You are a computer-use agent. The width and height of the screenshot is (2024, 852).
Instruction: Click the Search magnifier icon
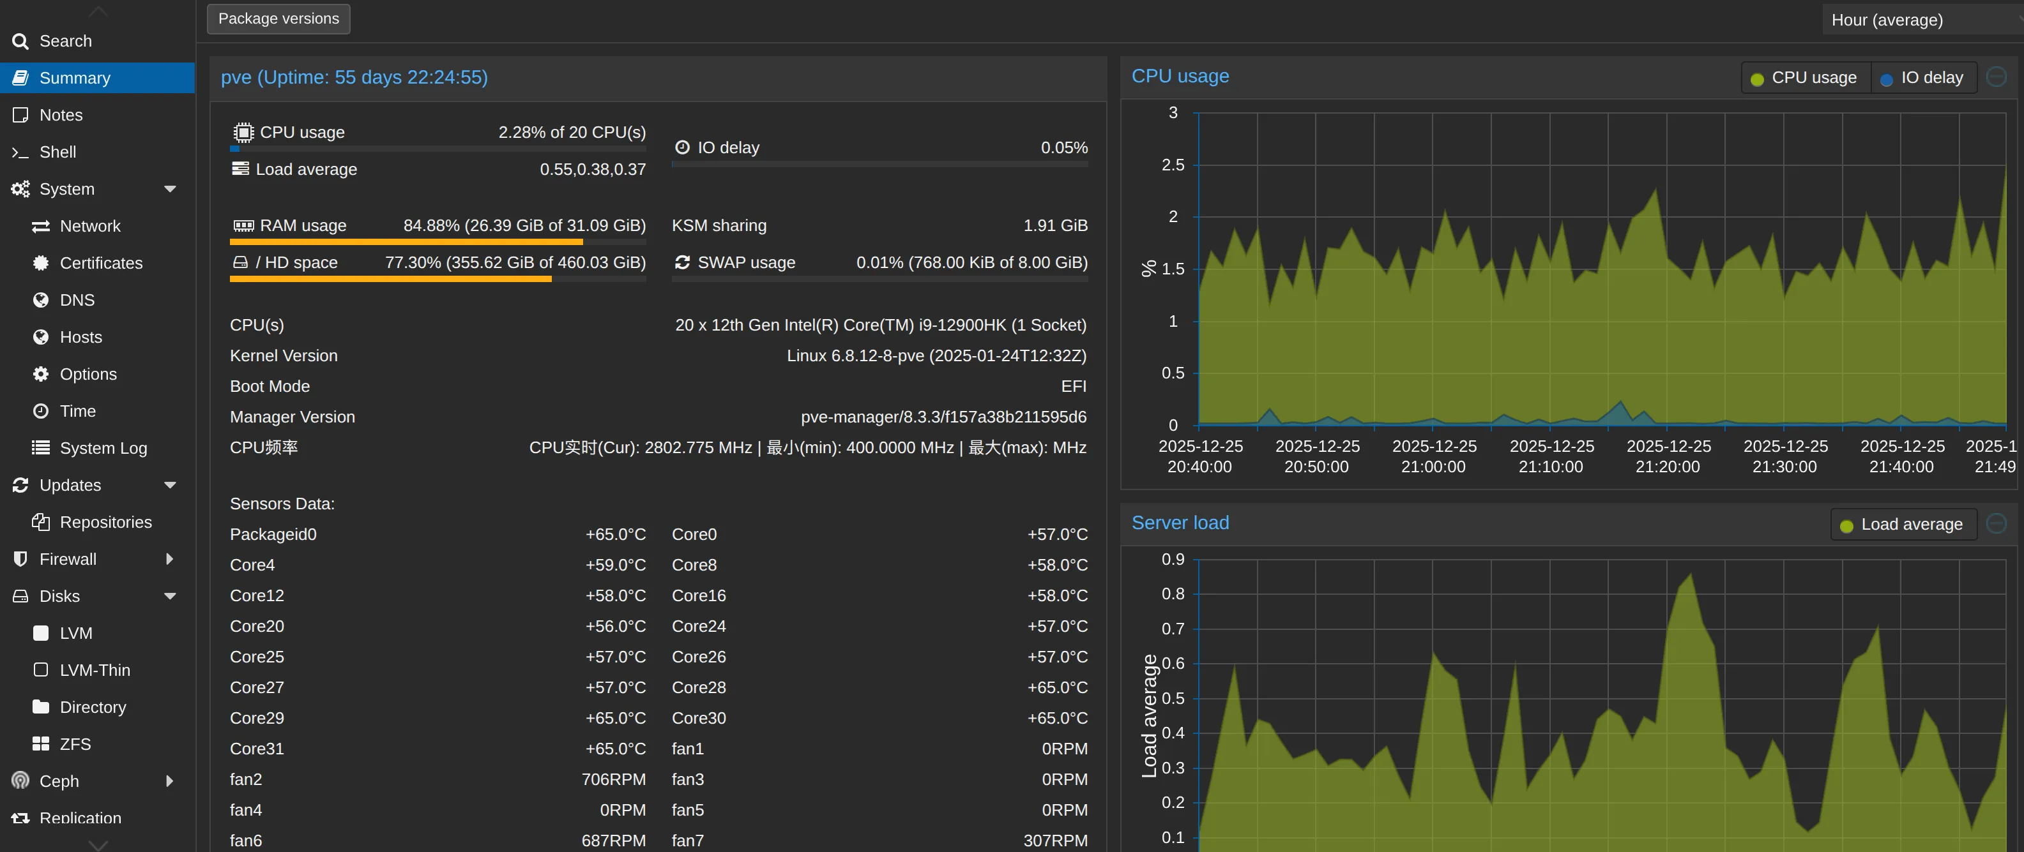point(20,41)
